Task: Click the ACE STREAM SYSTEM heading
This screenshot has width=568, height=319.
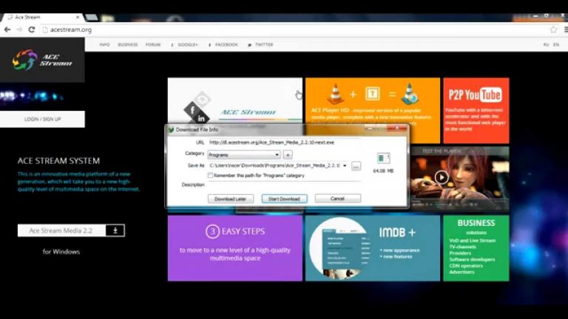Action: (58, 160)
